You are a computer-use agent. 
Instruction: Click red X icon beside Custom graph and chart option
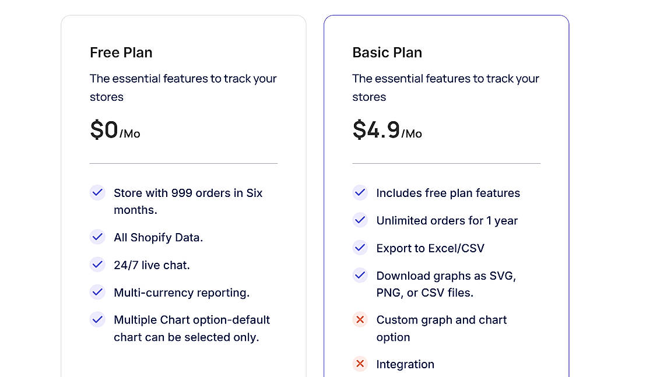(360, 319)
